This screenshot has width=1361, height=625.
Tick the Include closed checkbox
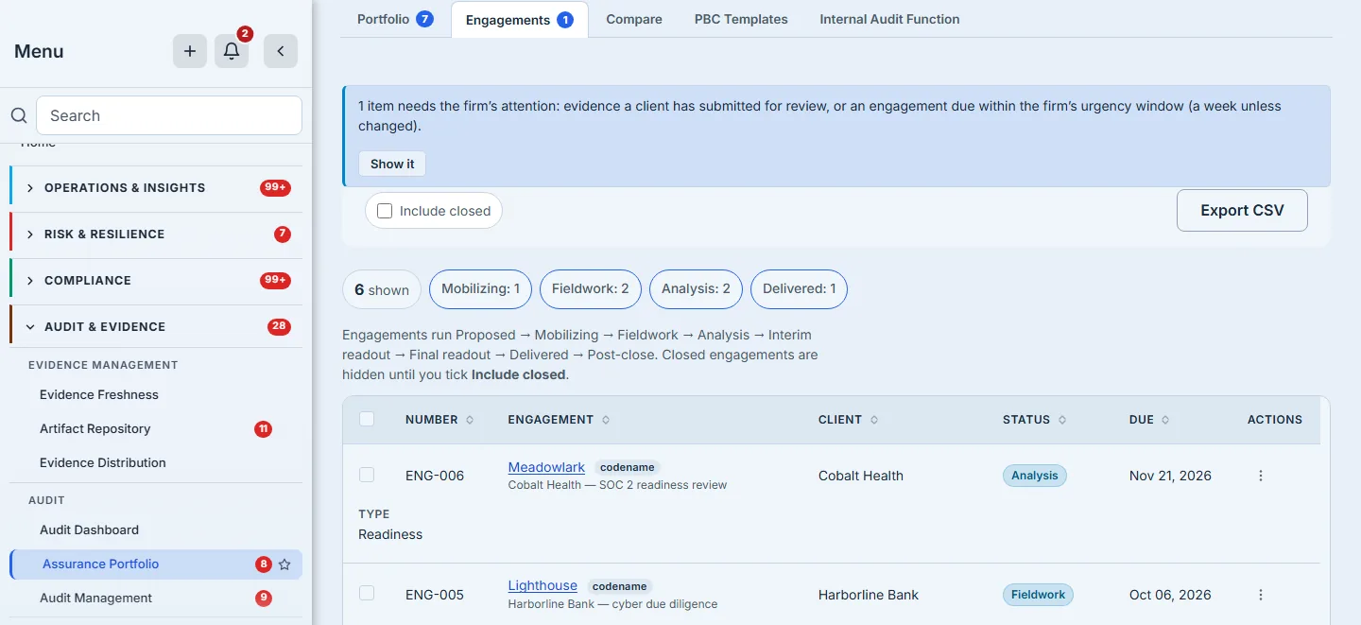(x=385, y=211)
